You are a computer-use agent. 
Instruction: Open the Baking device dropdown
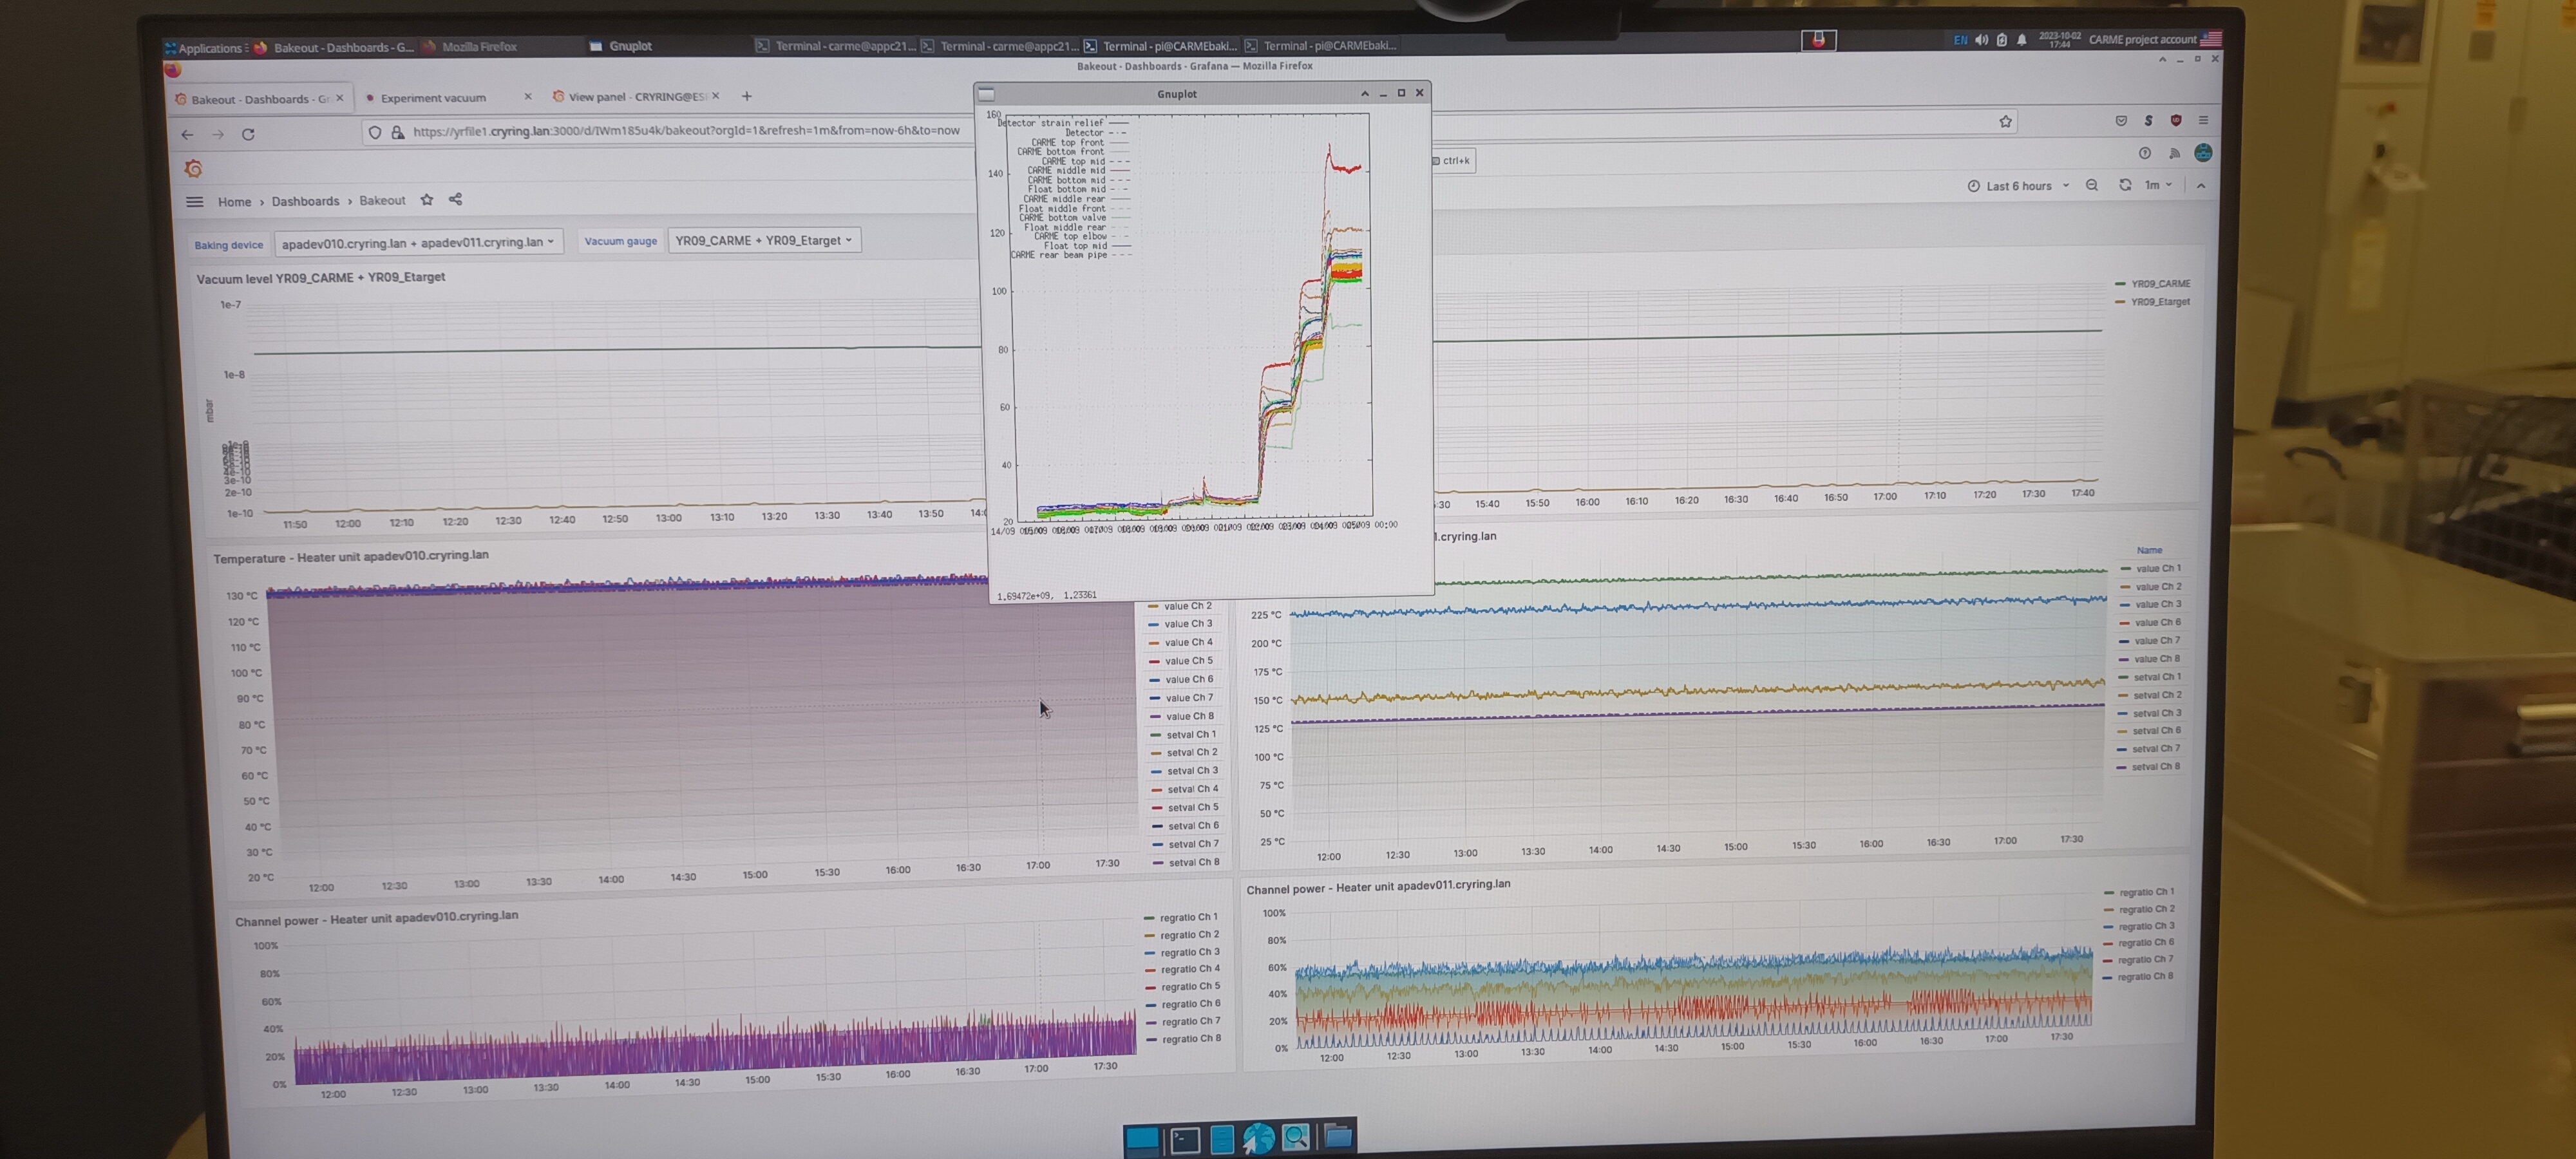click(418, 242)
